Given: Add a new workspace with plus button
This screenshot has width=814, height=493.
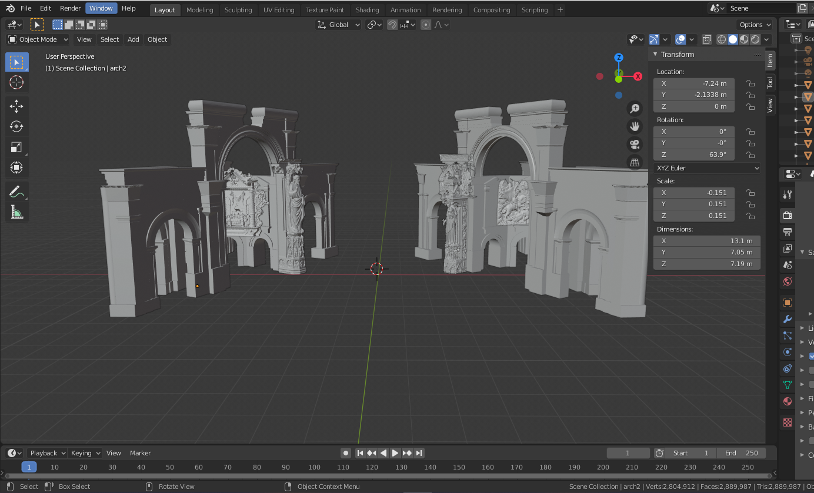Looking at the screenshot, I should (560, 9).
